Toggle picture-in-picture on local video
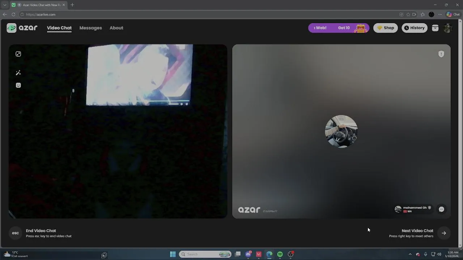 (x=18, y=54)
